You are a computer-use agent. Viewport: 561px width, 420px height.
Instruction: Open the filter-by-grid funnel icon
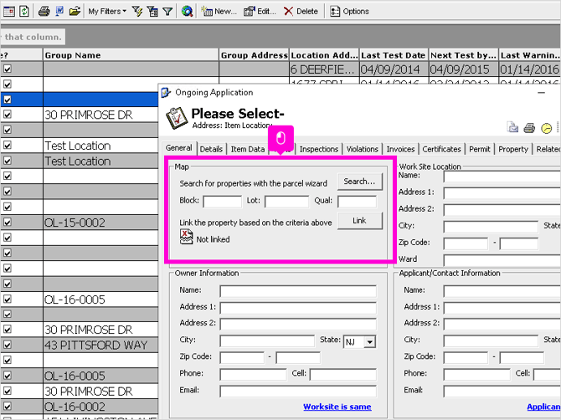[x=152, y=12]
